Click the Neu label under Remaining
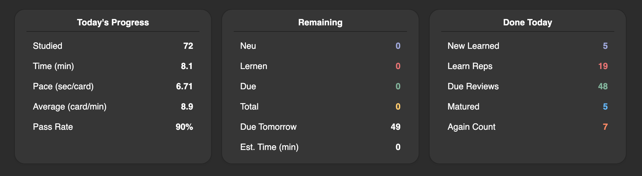Viewport: 642px width, 176px height. [248, 46]
